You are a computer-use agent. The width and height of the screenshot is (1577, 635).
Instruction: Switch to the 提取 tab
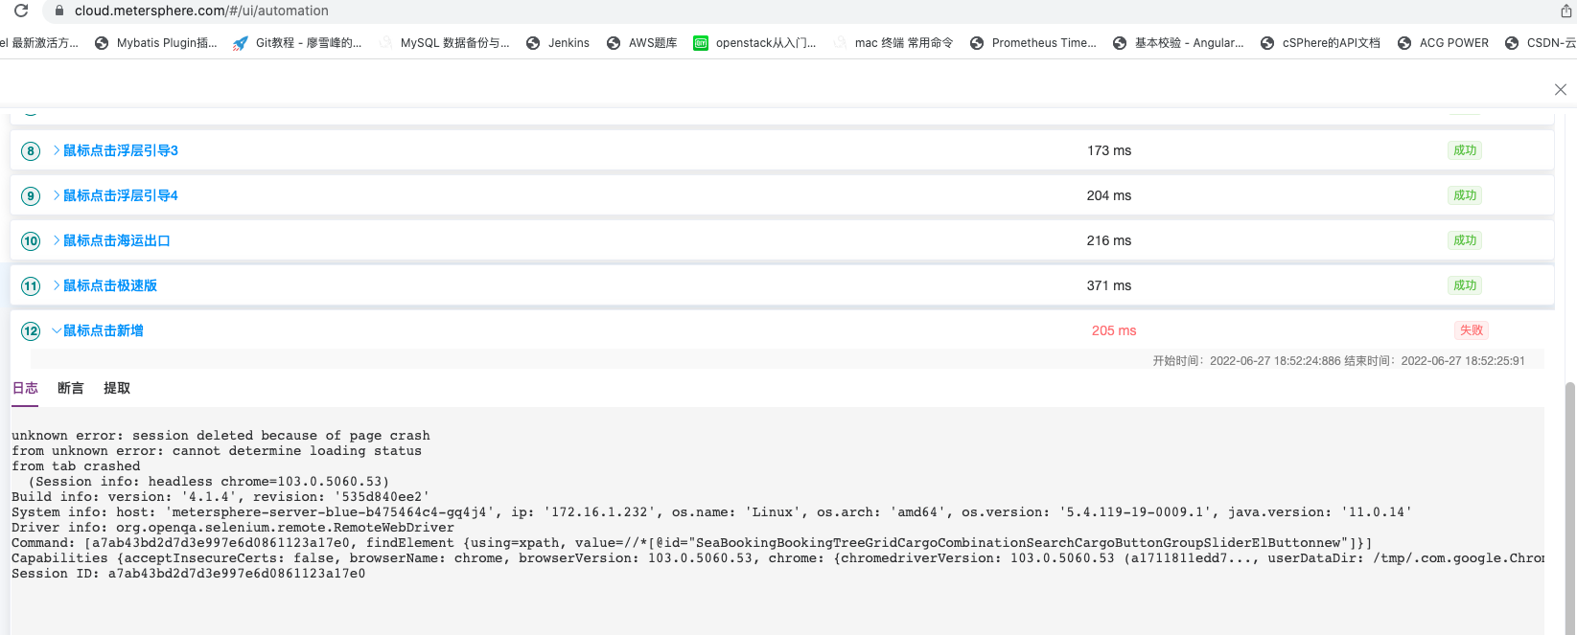click(117, 388)
